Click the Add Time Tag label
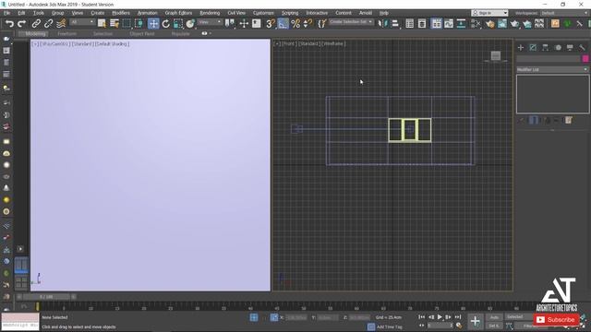591x332 pixels. point(390,326)
